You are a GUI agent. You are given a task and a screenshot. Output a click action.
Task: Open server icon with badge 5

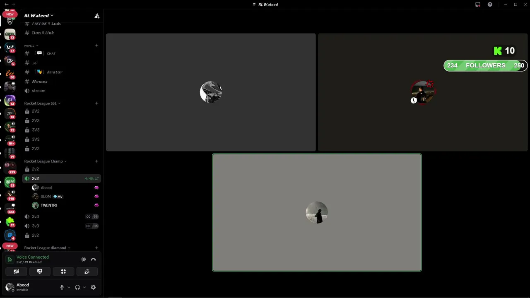click(x=10, y=61)
